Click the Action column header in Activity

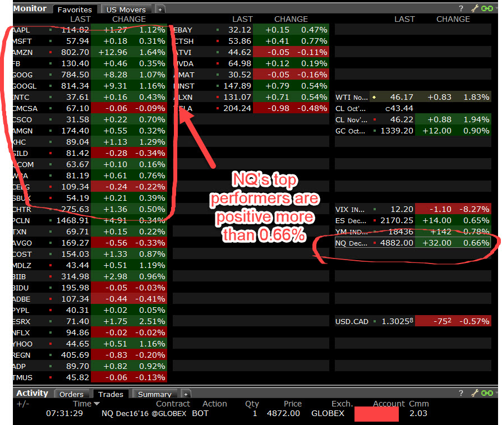point(214,404)
